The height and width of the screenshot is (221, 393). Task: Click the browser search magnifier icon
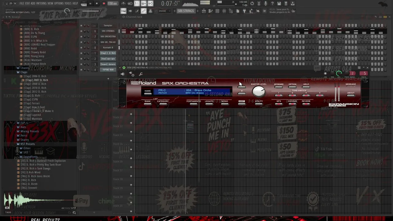click(74, 212)
